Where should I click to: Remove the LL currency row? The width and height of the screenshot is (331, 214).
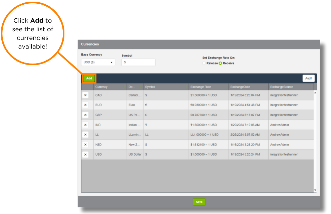tap(85, 135)
